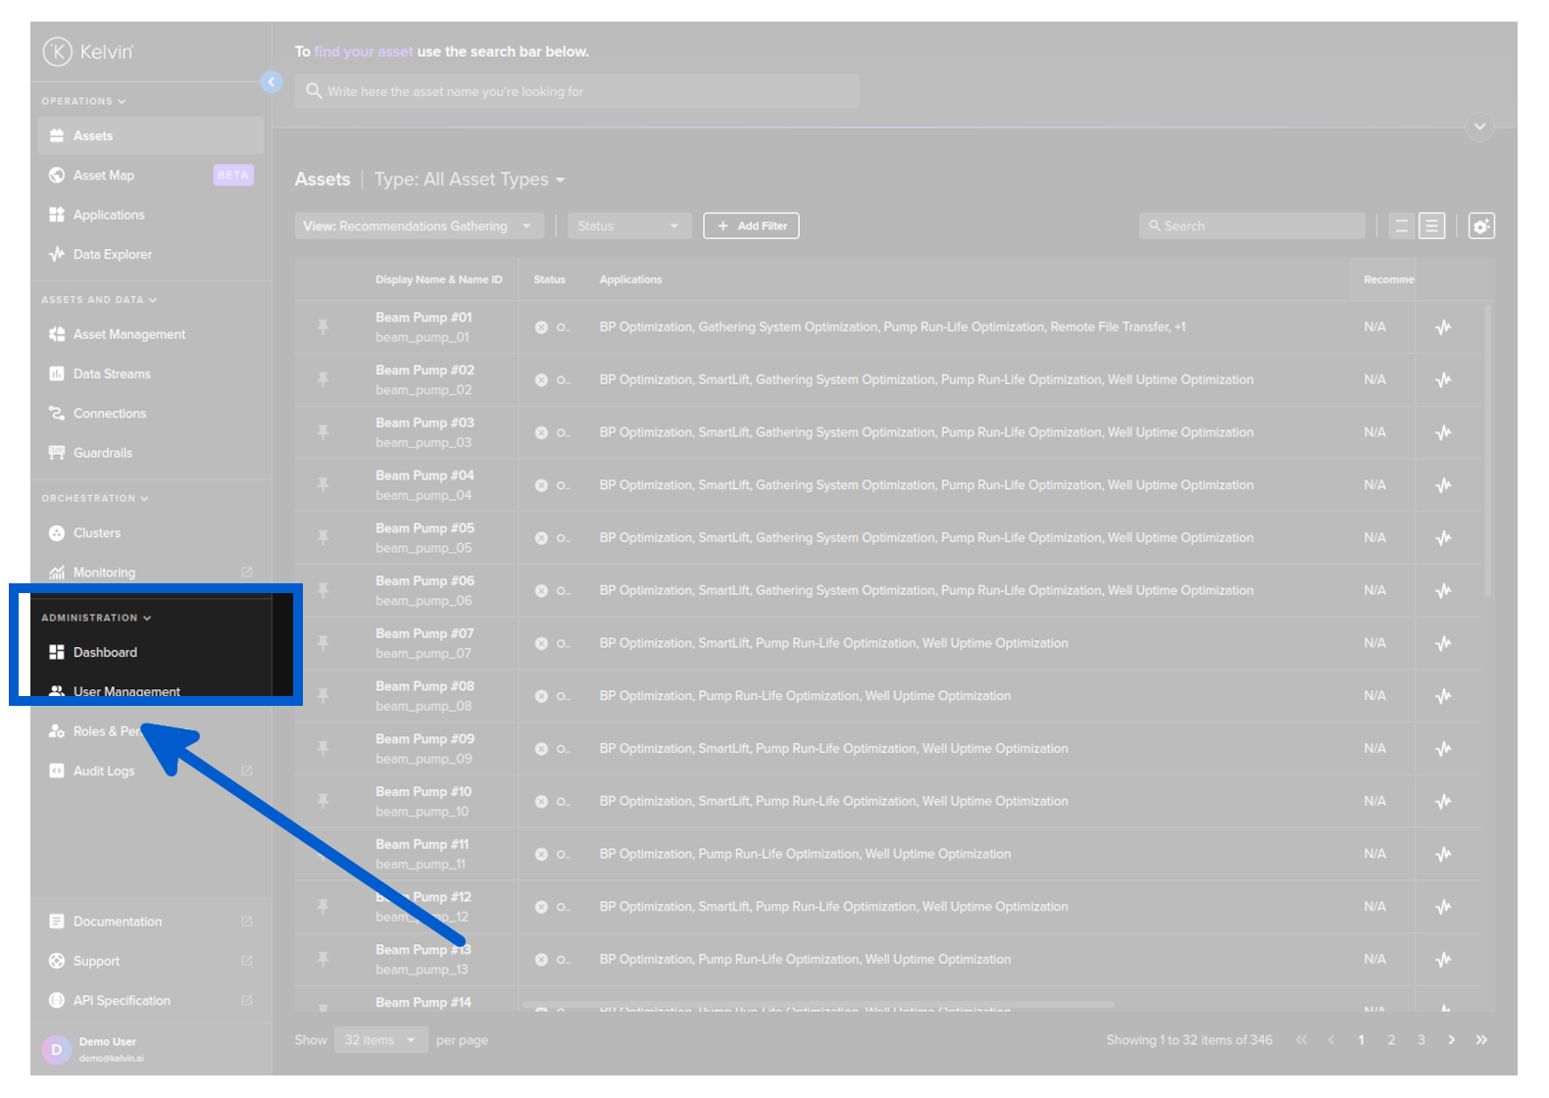
Task: Pin the Beam Pump #05 row
Action: 323,537
